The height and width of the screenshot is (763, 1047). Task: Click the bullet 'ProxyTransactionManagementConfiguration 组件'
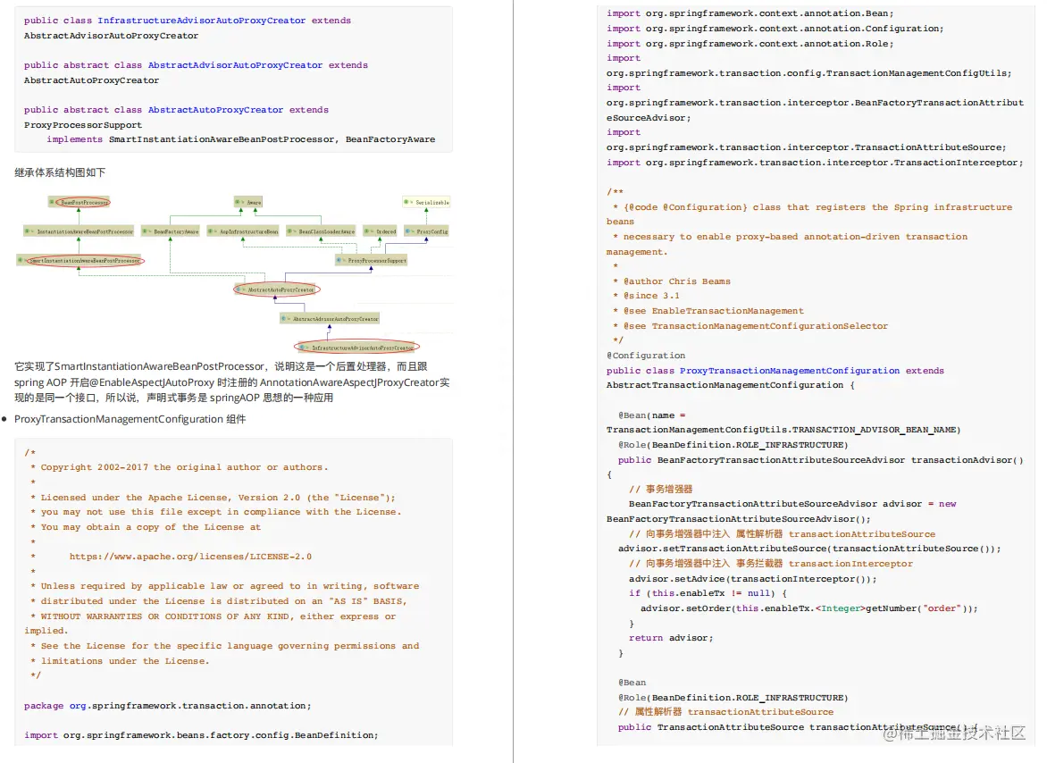click(130, 419)
